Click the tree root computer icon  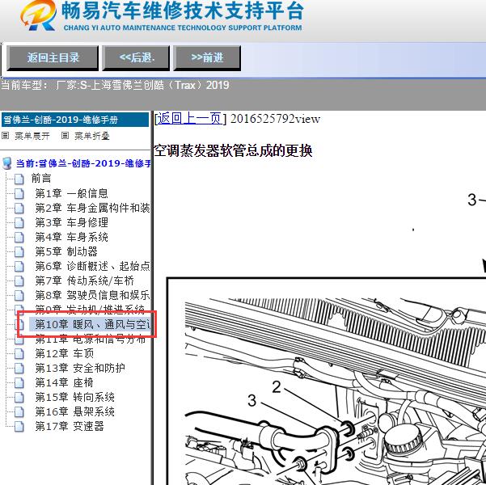pos(6,163)
